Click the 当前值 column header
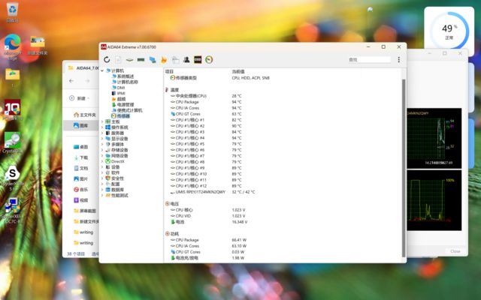 click(x=238, y=71)
